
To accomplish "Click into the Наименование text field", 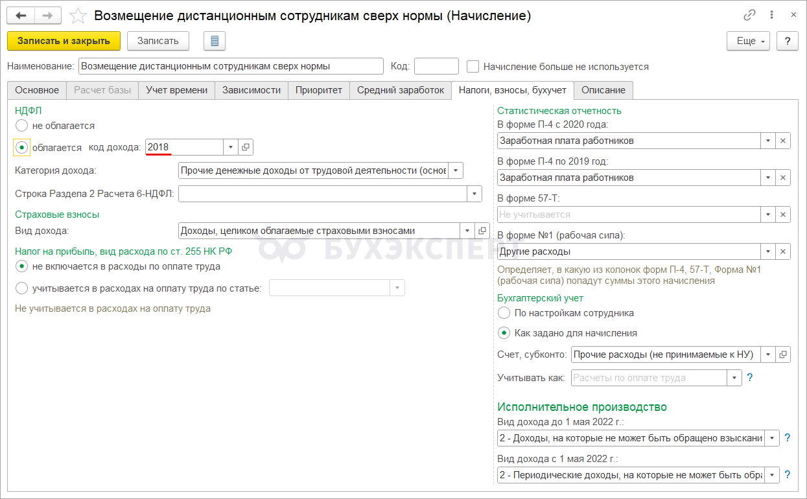I will 231,66.
